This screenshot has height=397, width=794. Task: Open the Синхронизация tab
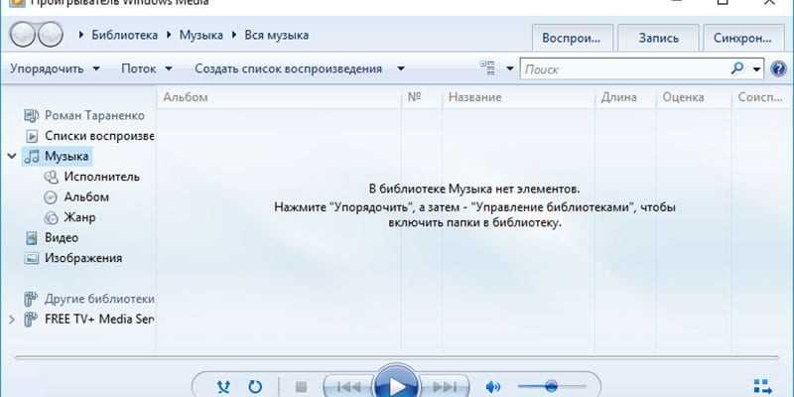743,38
